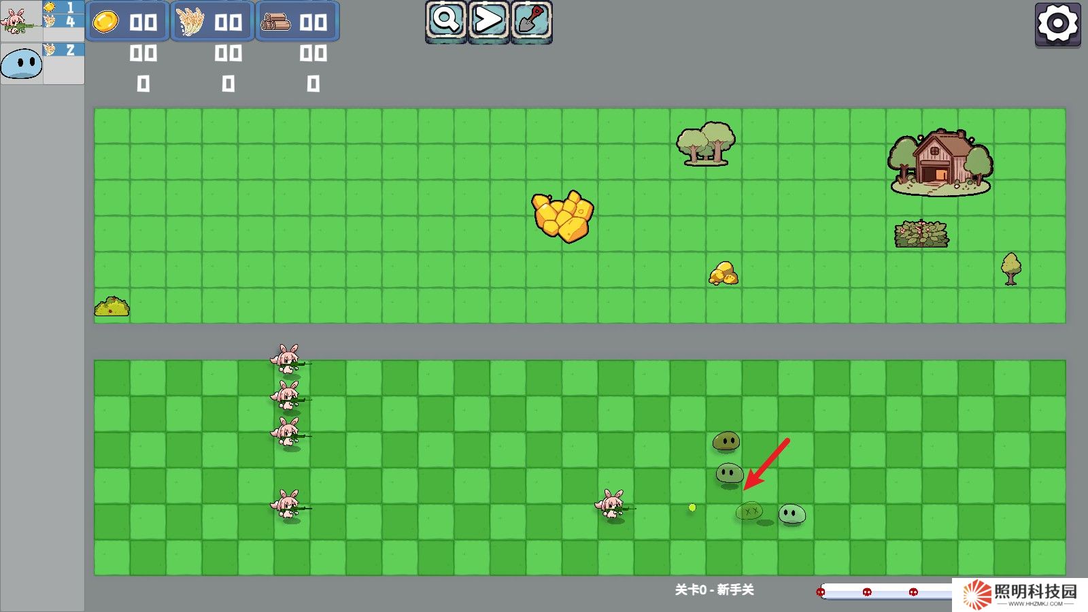Click the middle skull on wave progress bar

(x=867, y=592)
